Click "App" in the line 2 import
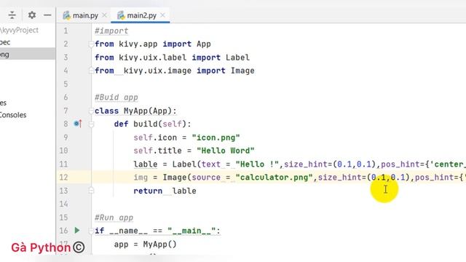 (204, 44)
